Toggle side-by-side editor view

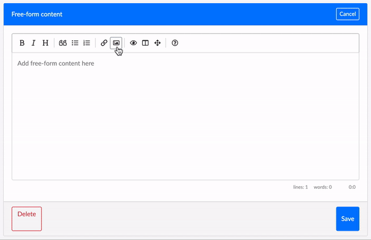coord(145,43)
